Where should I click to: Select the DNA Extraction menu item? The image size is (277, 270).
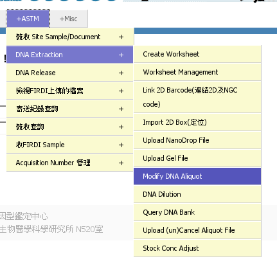[69, 55]
